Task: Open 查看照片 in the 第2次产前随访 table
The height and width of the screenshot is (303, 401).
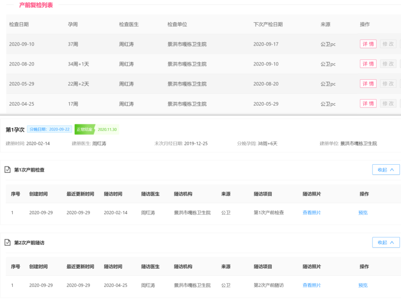Action: (312, 285)
